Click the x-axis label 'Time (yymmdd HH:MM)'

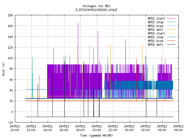(x=96, y=135)
